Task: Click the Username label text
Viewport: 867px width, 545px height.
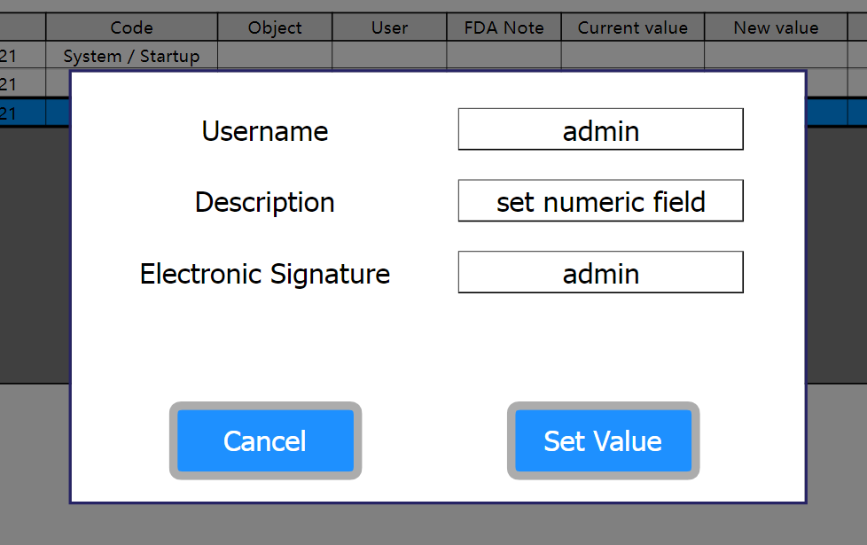Action: coord(264,131)
